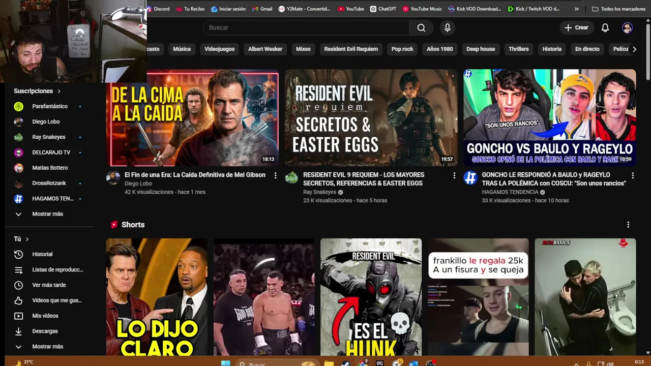Screen dimensions: 651x366
Task: Select the Historia chip
Action: coord(552,49)
